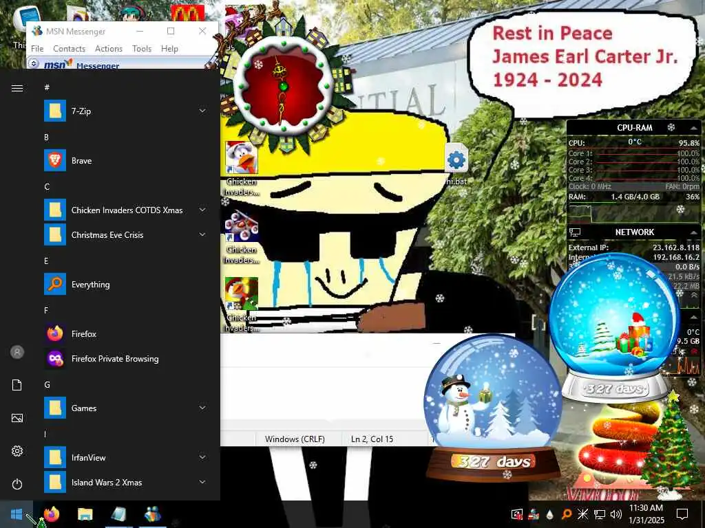Click the letter G section header
This screenshot has height=528, width=705.
[x=48, y=385]
